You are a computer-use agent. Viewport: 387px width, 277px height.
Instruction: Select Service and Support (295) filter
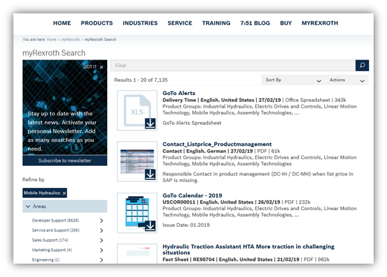click(56, 230)
